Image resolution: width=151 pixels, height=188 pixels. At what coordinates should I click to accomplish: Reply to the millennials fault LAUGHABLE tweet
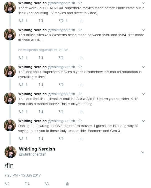pyautogui.click(x=21, y=111)
